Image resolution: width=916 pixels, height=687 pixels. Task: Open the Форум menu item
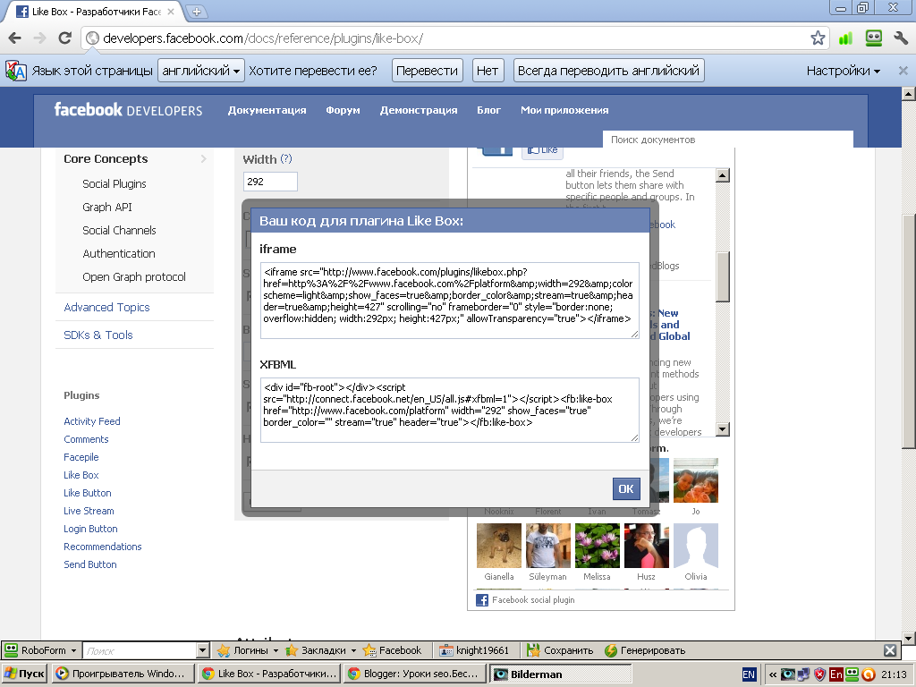[x=343, y=110]
